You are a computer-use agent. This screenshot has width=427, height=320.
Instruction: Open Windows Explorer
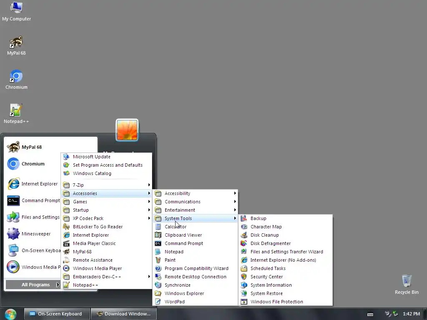coord(195,293)
